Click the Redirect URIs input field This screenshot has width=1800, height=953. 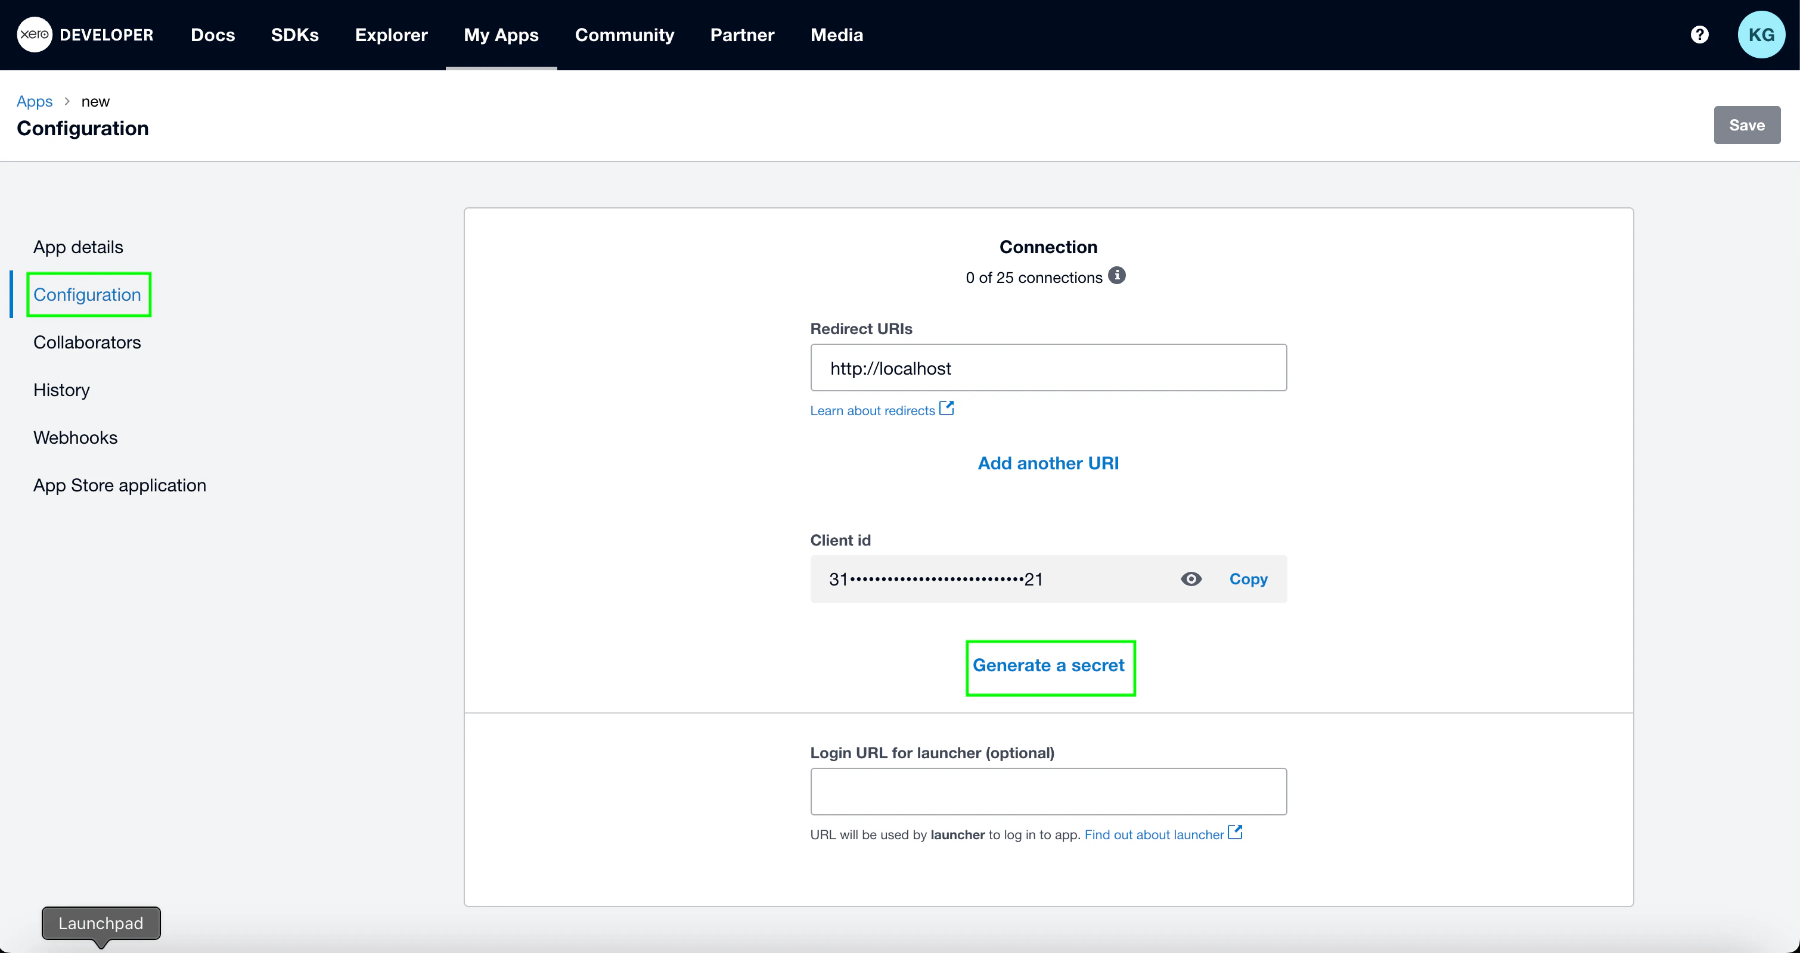click(1047, 368)
